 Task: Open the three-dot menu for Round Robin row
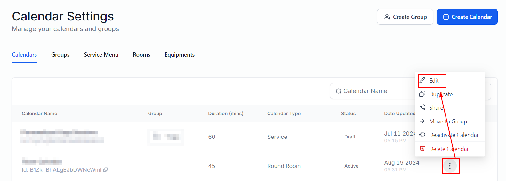tap(450, 166)
